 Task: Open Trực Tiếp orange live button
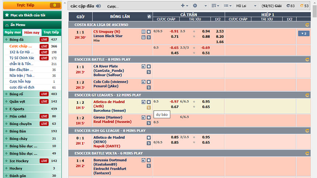(32, 6)
